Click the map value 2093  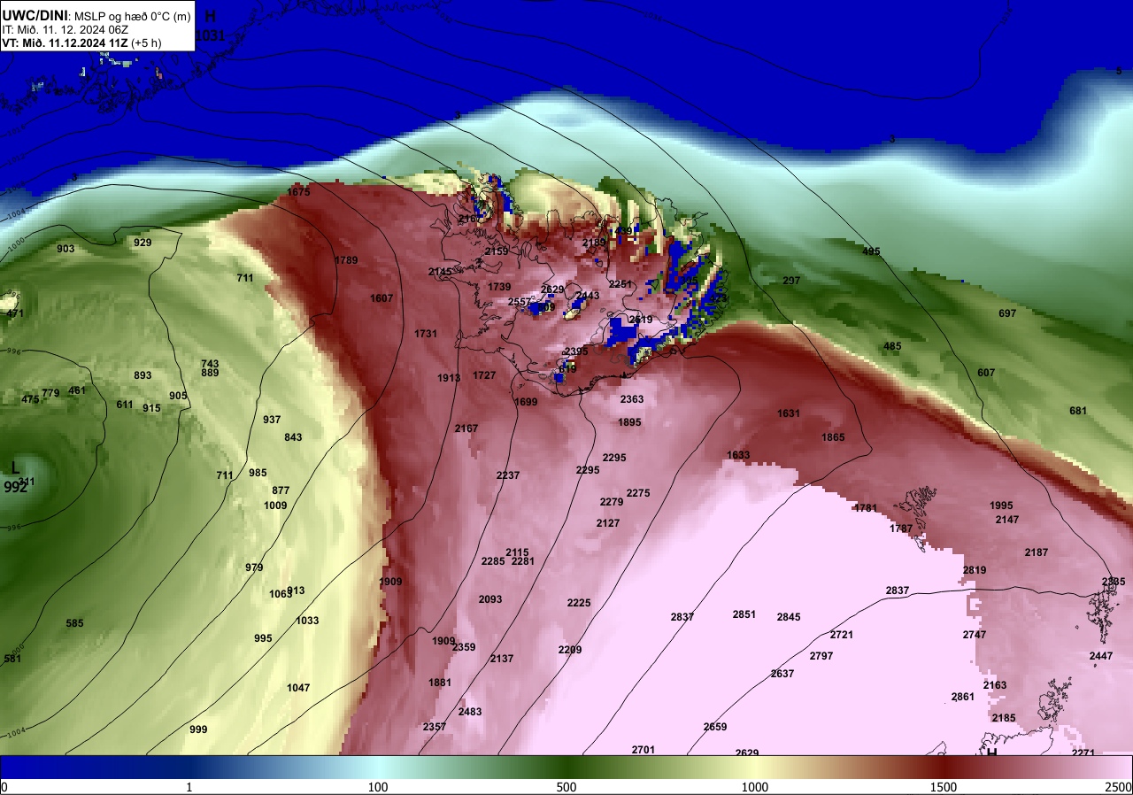(x=490, y=599)
